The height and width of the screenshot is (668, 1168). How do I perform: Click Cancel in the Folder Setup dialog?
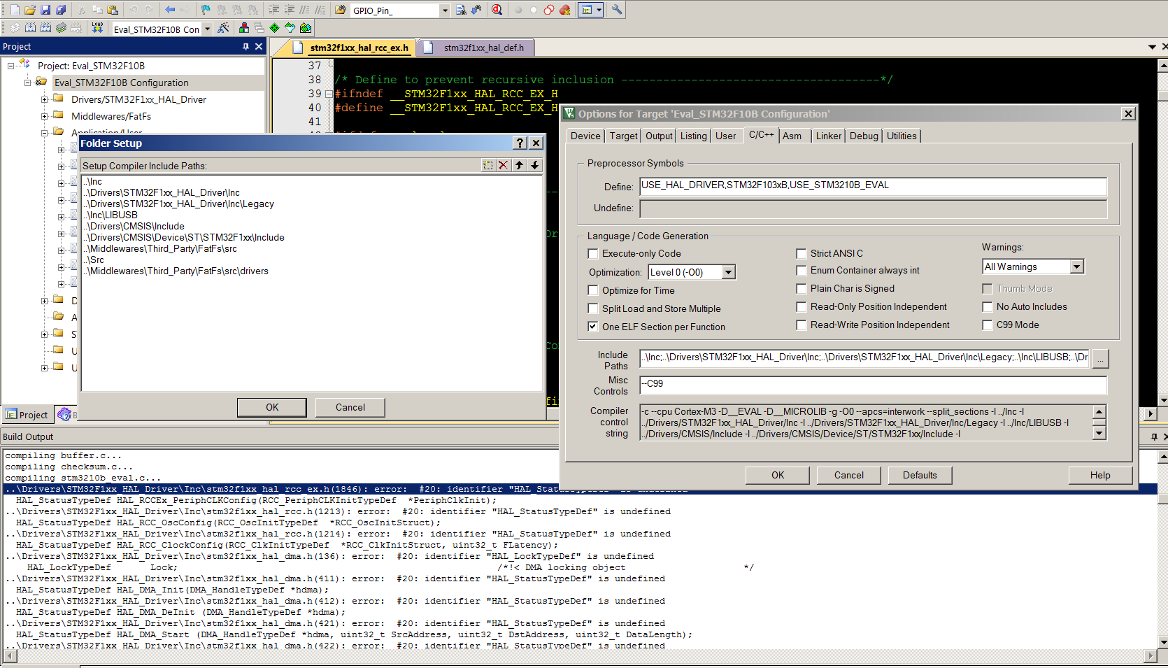pyautogui.click(x=350, y=407)
